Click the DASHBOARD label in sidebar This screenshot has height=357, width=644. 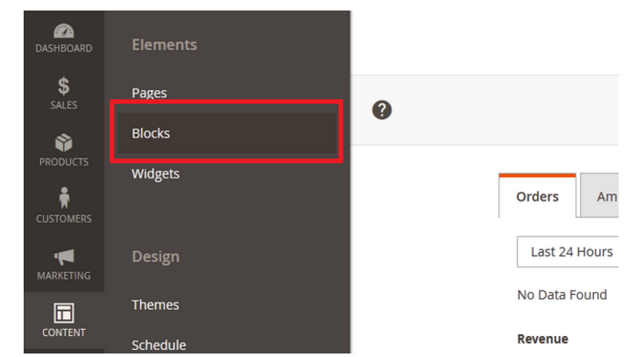pyautogui.click(x=64, y=48)
